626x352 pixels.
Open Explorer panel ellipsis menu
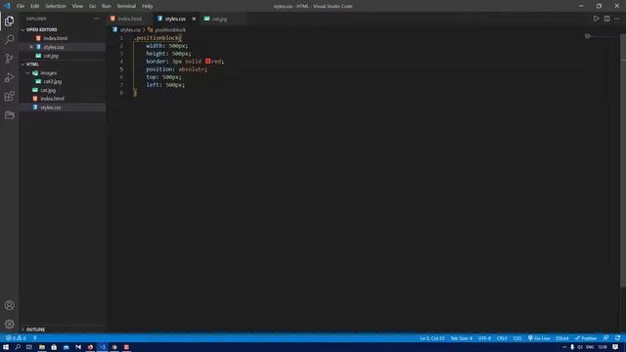point(97,19)
